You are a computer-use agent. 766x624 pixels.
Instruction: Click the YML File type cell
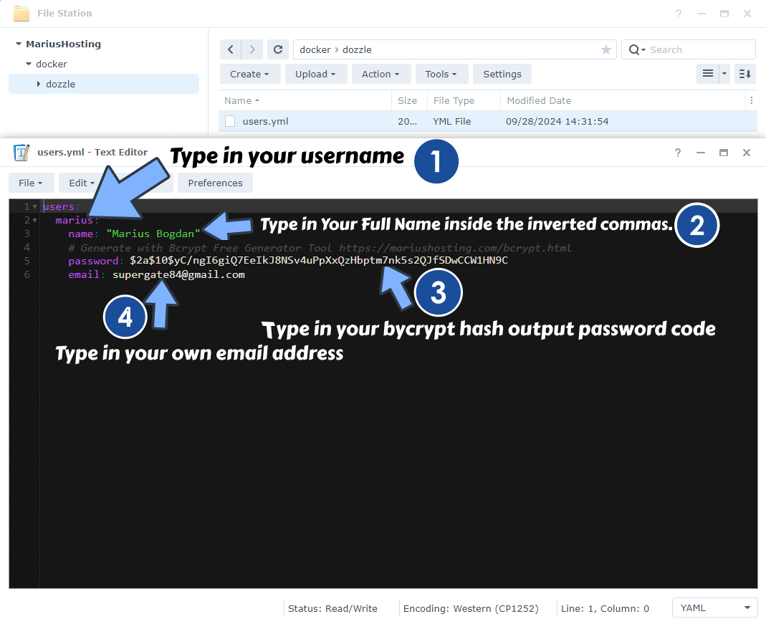point(452,121)
